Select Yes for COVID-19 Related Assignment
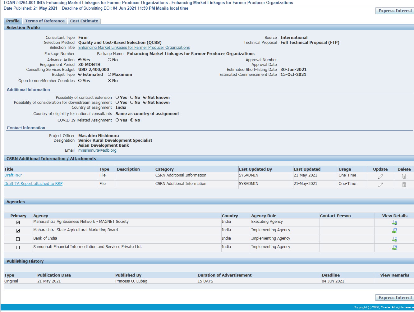414x312 pixels. tap(117, 120)
